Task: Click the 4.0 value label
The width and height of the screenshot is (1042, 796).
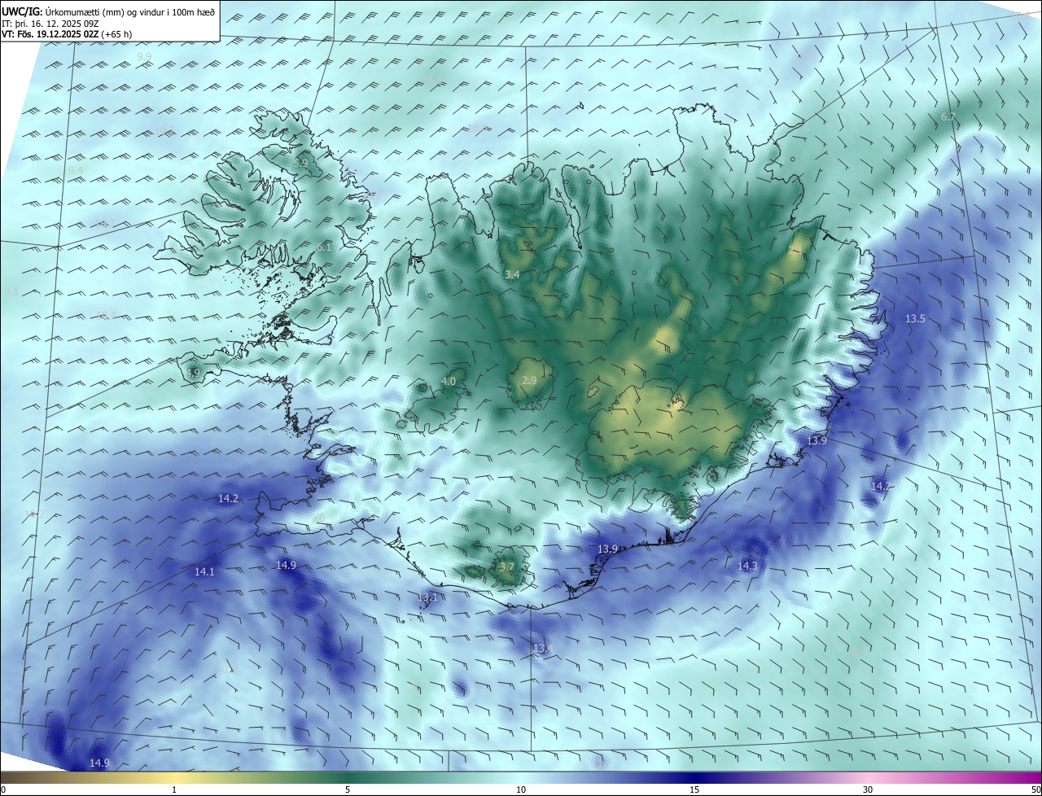Action: 449,382
